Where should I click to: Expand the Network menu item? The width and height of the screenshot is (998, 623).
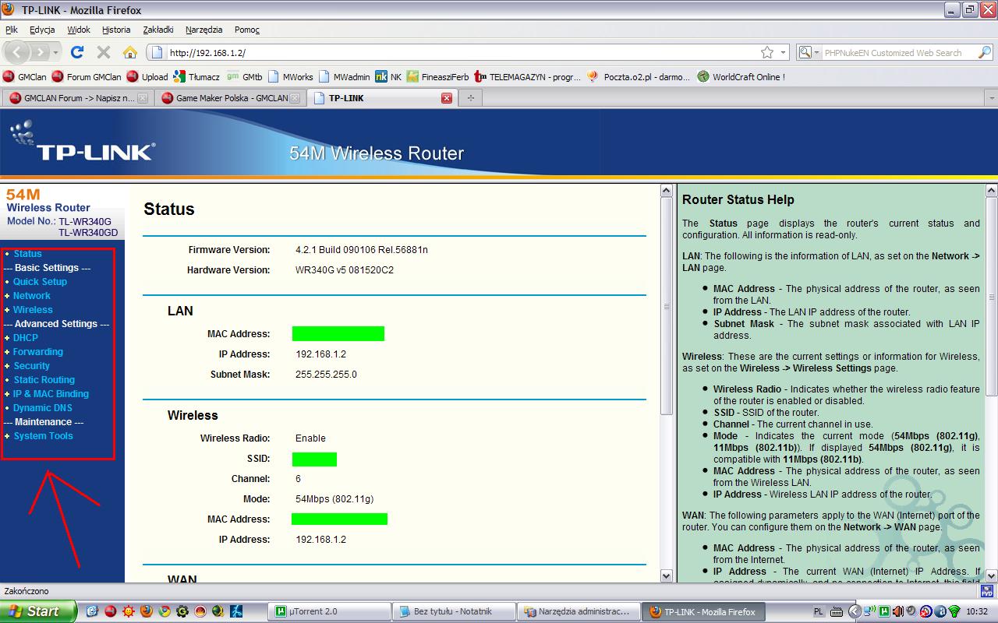tap(31, 296)
